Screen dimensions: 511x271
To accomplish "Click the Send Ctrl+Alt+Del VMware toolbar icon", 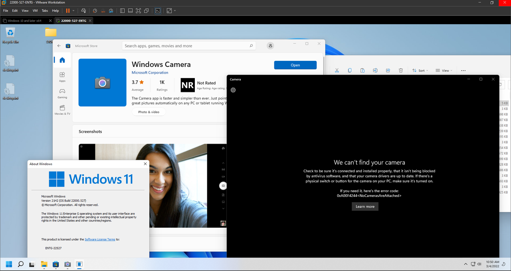I will tap(83, 11).
